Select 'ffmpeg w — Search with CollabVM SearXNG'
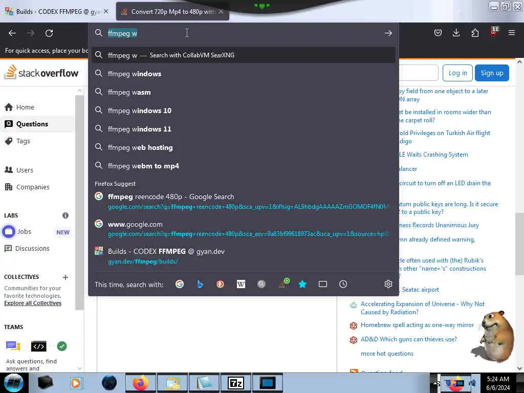The image size is (524, 393). pyautogui.click(x=243, y=55)
